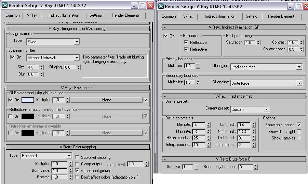Open primary bounces GI engine dropdown
This screenshot has height=184, width=308.
coord(266,67)
